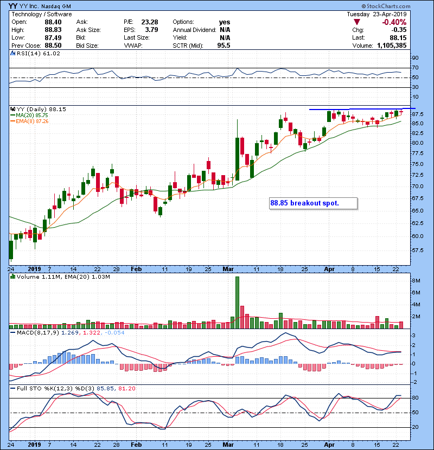The width and height of the screenshot is (434, 450).
Task: Click the 90 label on the RSI axis
Action: click(416, 58)
